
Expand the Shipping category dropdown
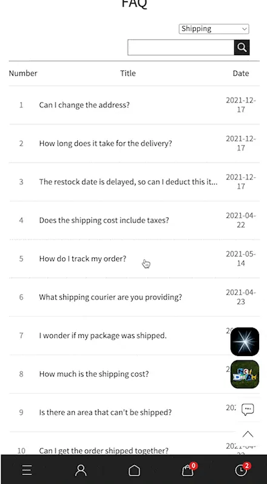tap(214, 29)
